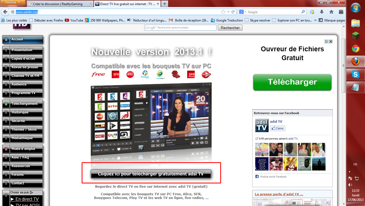365x206 pixels.
Task: Open the orange Firefox menu button
Action: coord(13,2)
